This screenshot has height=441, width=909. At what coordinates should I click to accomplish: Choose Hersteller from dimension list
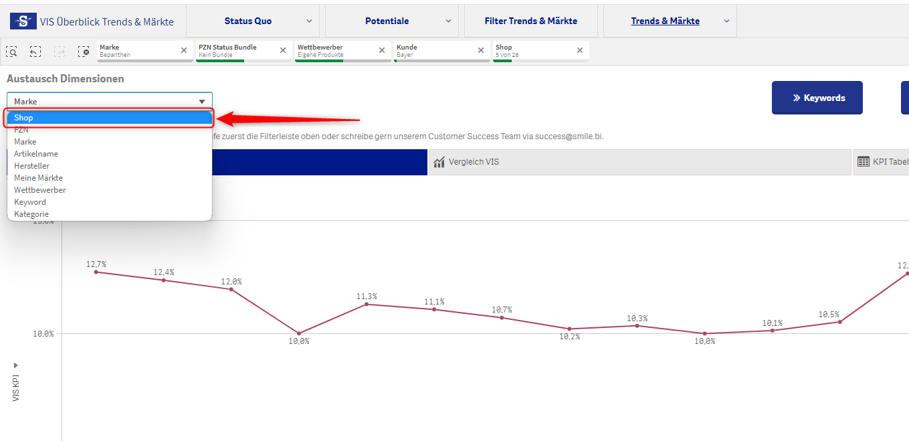[x=32, y=166]
